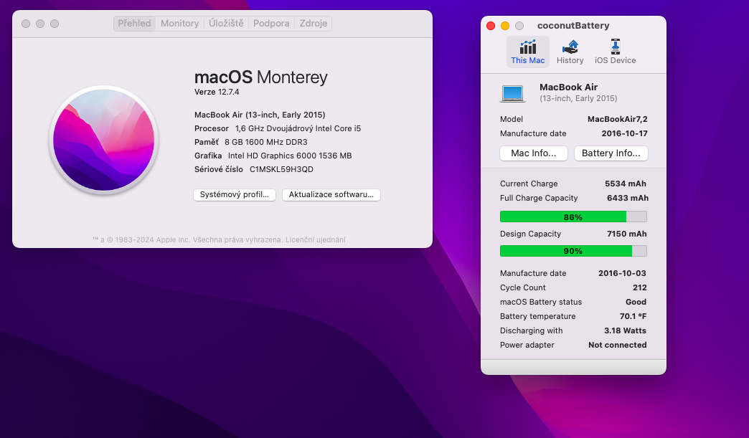Open the History view in coconutBattery
Screen dimensions: 749x438
click(x=570, y=52)
